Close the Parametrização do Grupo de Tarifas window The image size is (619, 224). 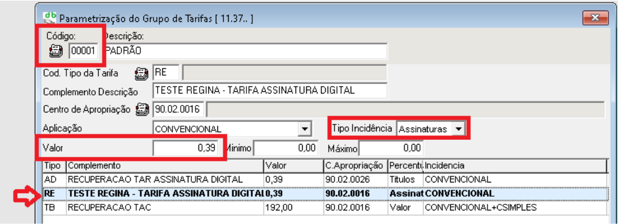(595, 17)
